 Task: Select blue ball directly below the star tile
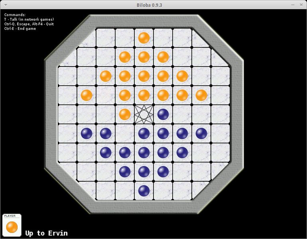[x=144, y=133]
